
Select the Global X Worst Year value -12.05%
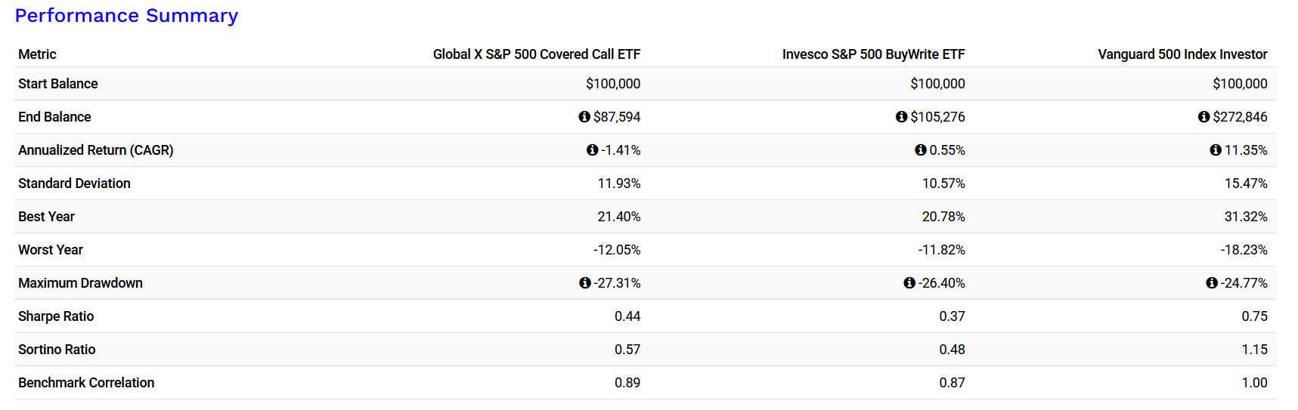pos(617,250)
